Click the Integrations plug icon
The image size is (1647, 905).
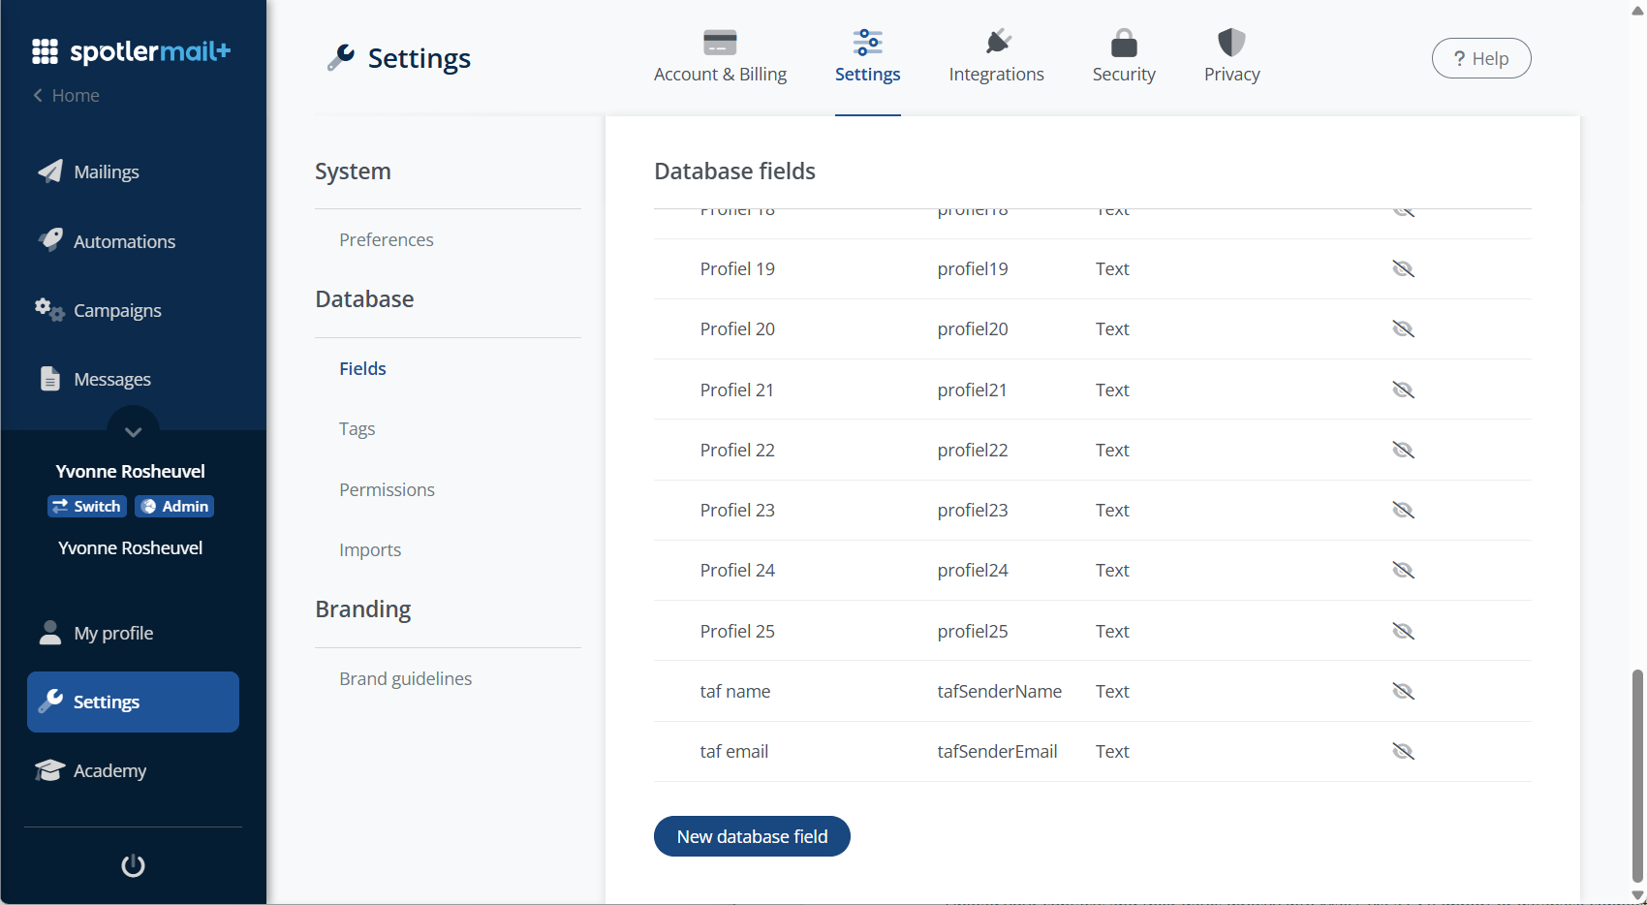pyautogui.click(x=997, y=43)
